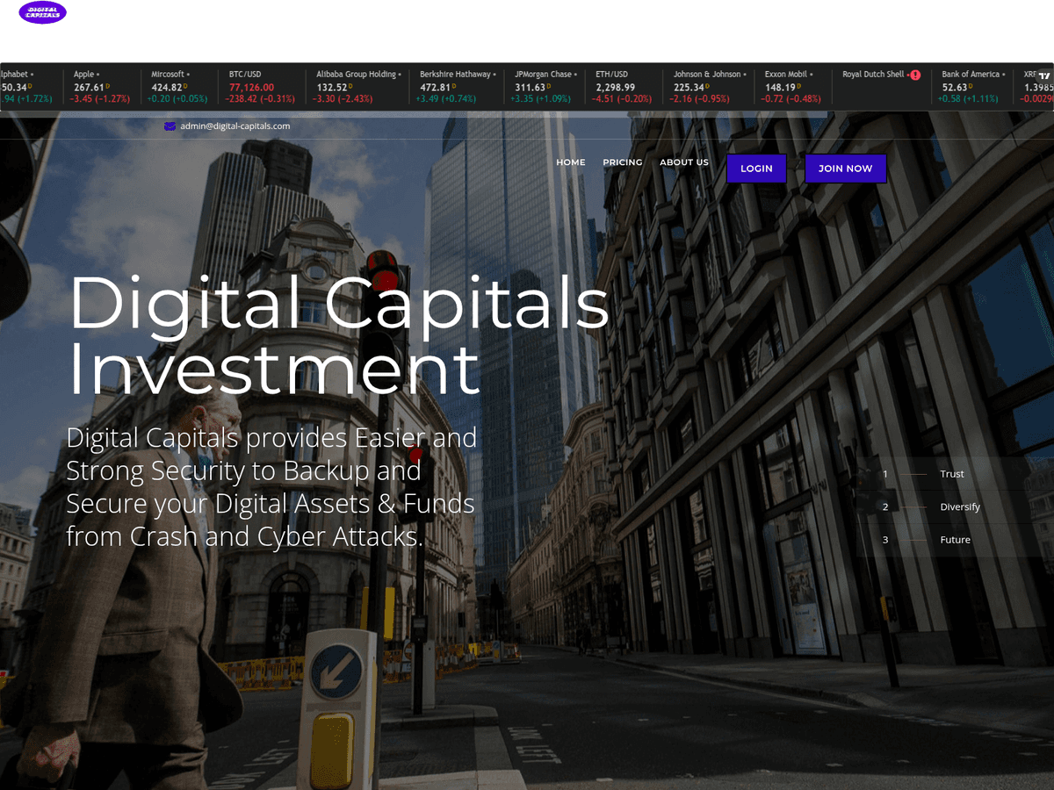Go to the HOME page
This screenshot has height=790, width=1054.
click(x=571, y=162)
